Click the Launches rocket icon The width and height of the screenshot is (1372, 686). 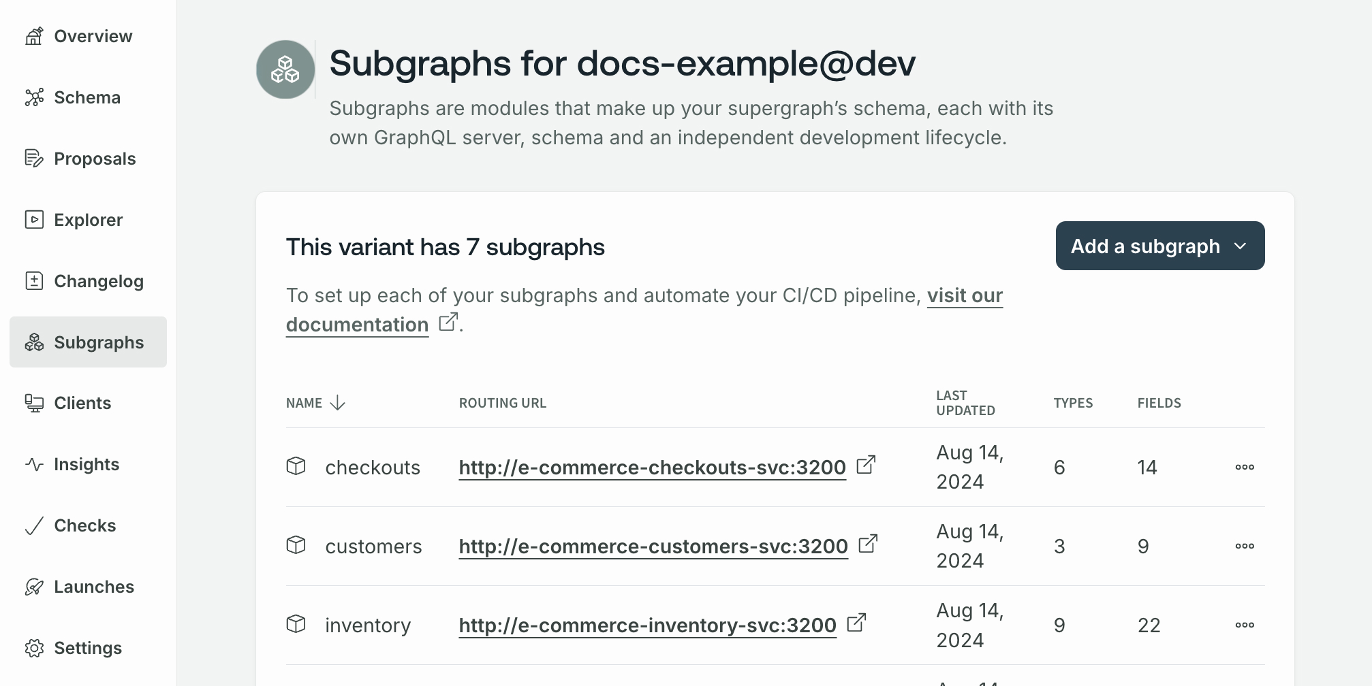coord(34,587)
